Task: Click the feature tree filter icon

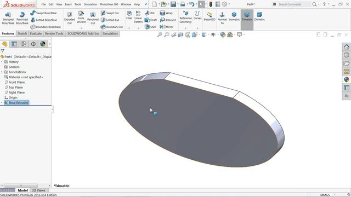Action: [2, 51]
